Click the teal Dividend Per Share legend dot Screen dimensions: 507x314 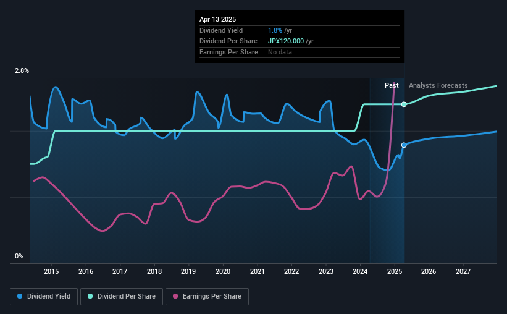pyautogui.click(x=90, y=296)
